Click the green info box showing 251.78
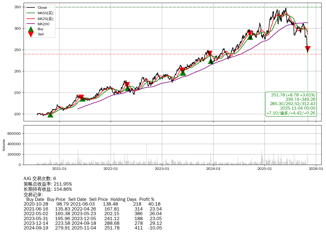The image size is (326, 233). [291, 104]
